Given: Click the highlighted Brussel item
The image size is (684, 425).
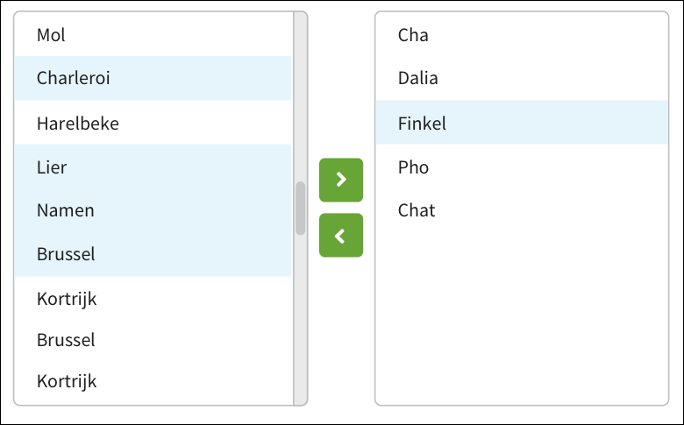Looking at the screenshot, I should click(153, 254).
